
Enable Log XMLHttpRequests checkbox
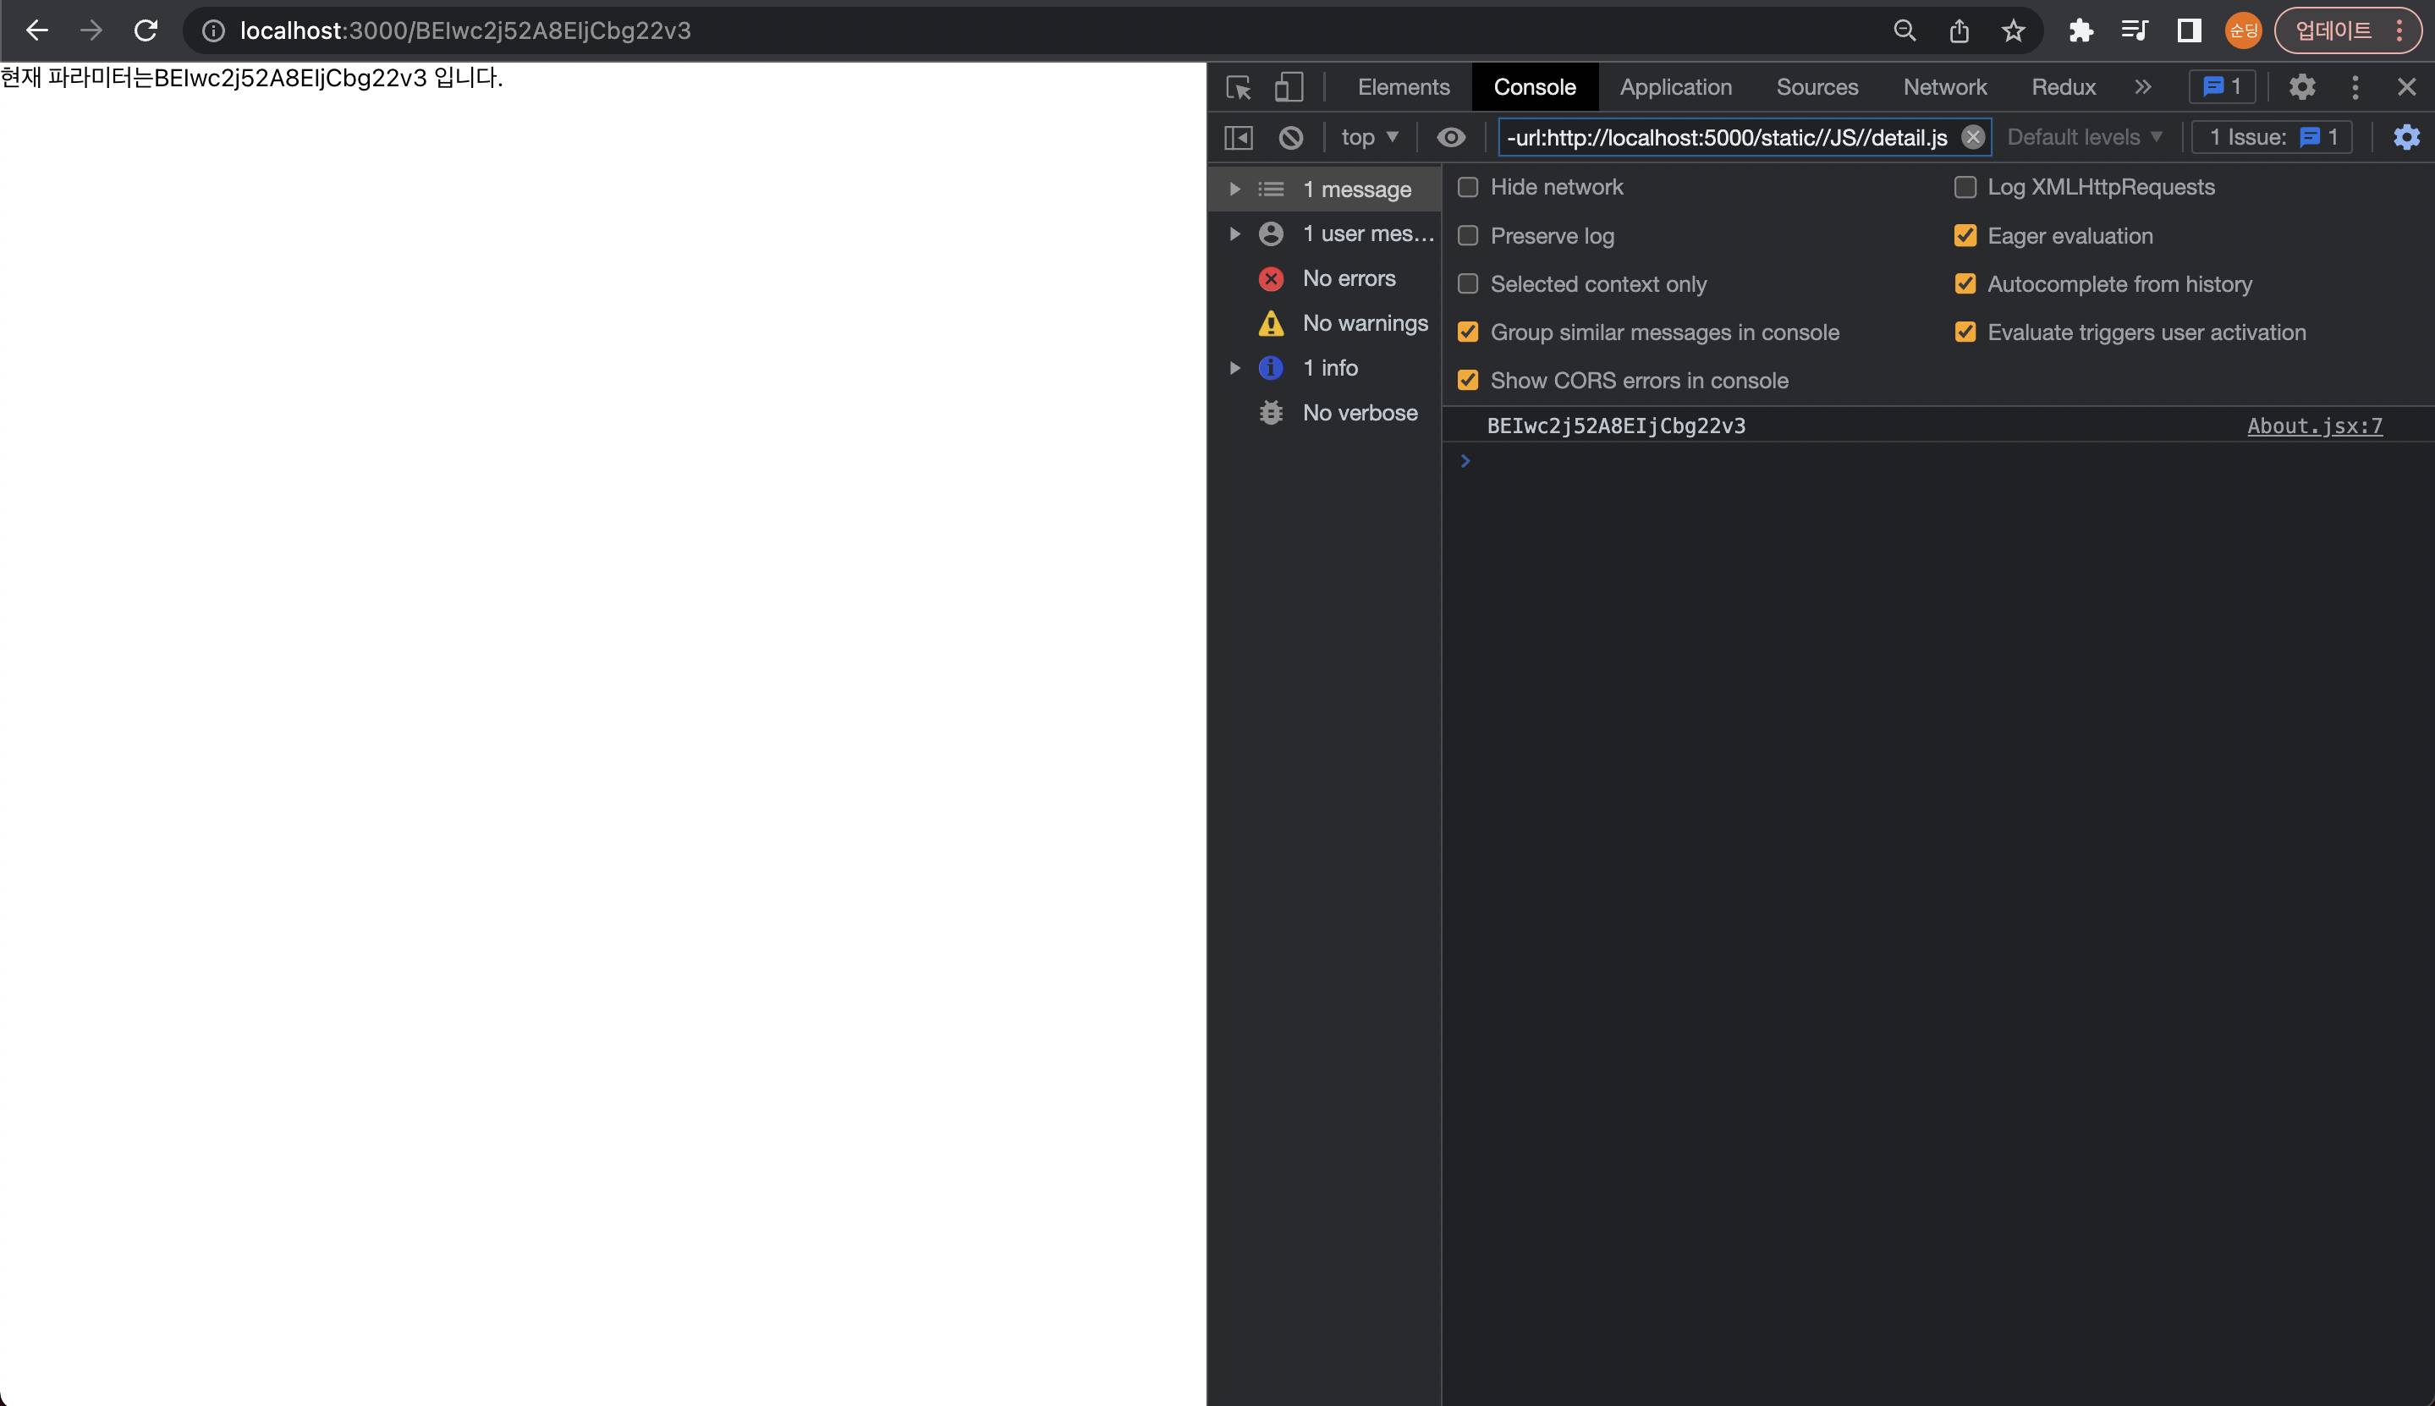[x=1965, y=187]
